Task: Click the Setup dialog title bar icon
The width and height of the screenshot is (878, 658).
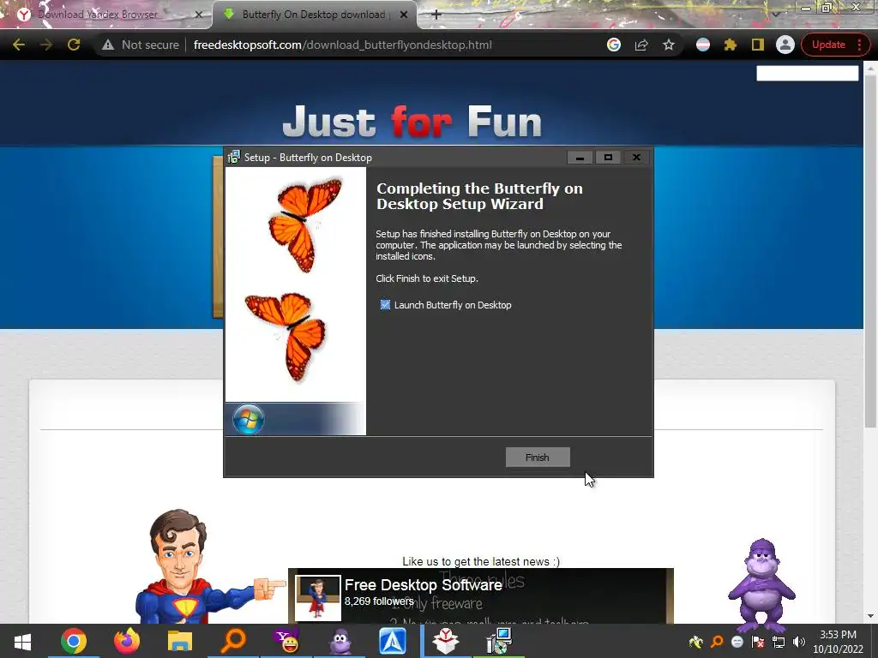Action: point(233,158)
